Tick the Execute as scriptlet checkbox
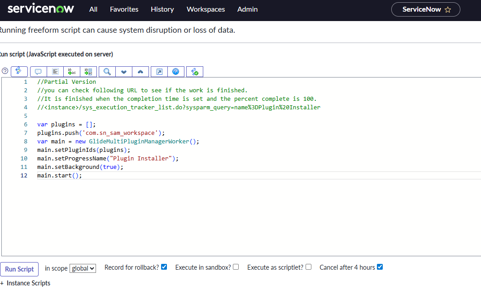Viewport: 481px width, 293px height. (308, 267)
